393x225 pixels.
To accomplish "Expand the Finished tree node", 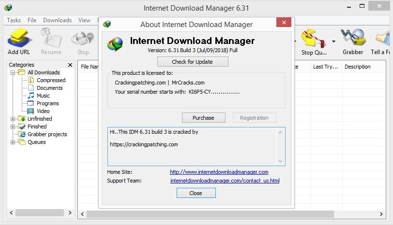I will [13, 127].
